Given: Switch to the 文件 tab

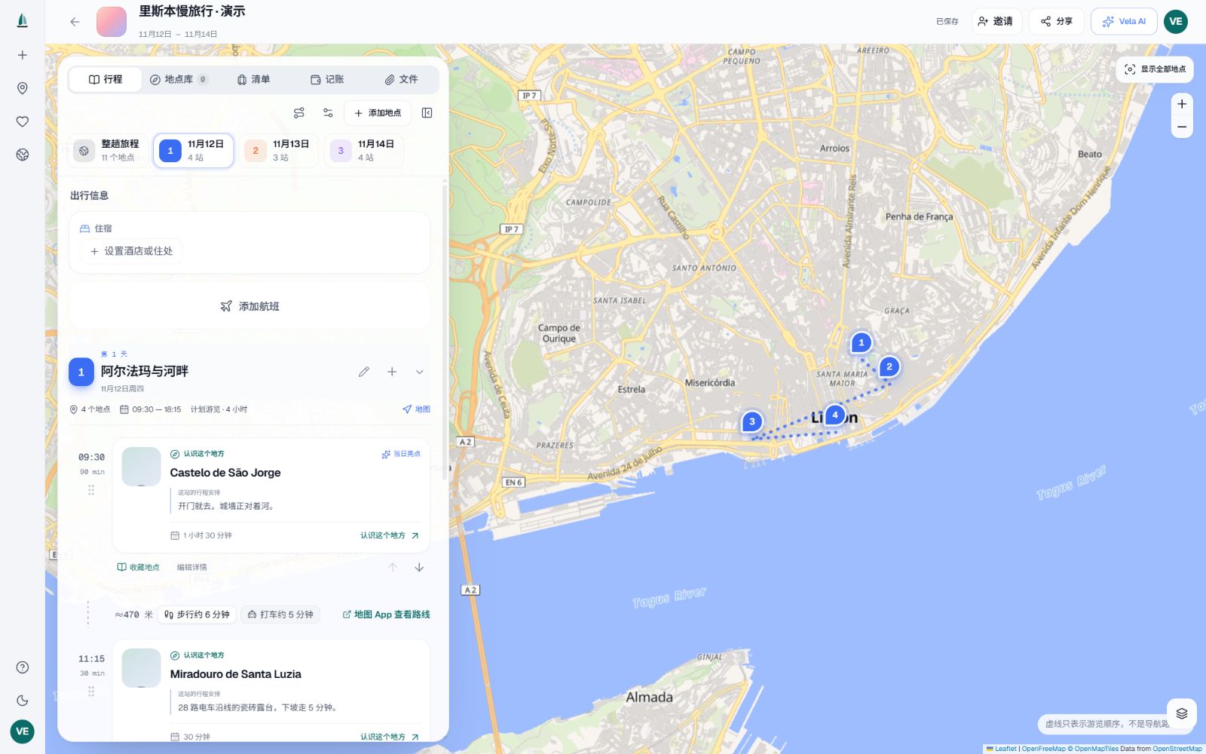Looking at the screenshot, I should coord(401,79).
